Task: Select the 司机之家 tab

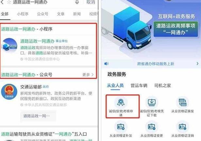Action: click(x=162, y=85)
